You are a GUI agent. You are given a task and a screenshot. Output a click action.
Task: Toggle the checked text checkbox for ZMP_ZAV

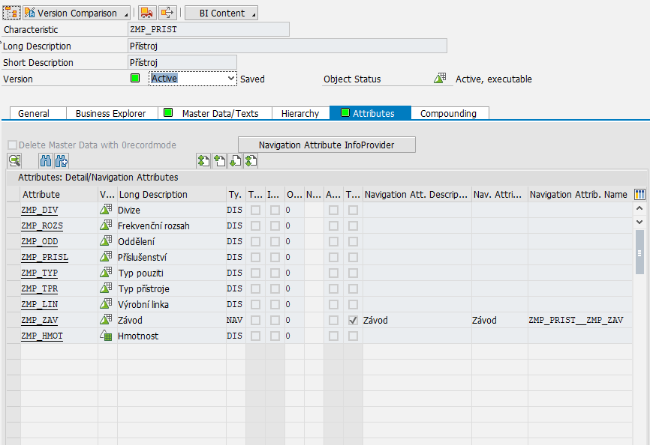pyautogui.click(x=353, y=320)
